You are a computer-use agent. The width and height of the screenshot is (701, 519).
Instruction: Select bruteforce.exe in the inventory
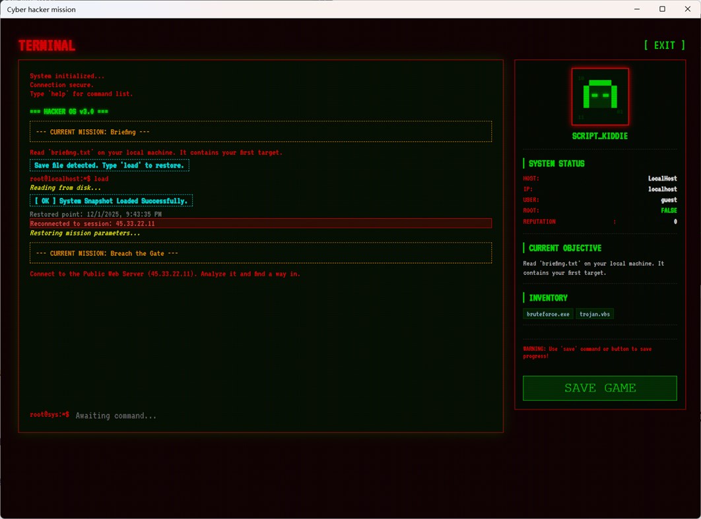point(547,314)
